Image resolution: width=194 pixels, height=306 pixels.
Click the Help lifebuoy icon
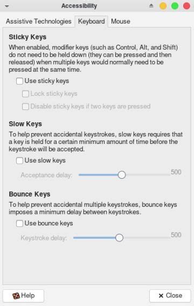pyautogui.click(x=16, y=296)
